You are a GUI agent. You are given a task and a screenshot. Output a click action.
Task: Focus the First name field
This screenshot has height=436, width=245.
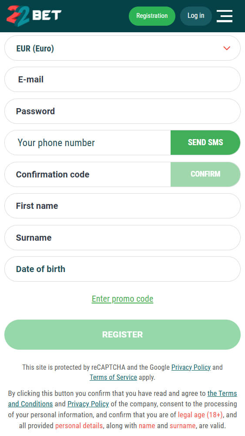click(x=122, y=206)
